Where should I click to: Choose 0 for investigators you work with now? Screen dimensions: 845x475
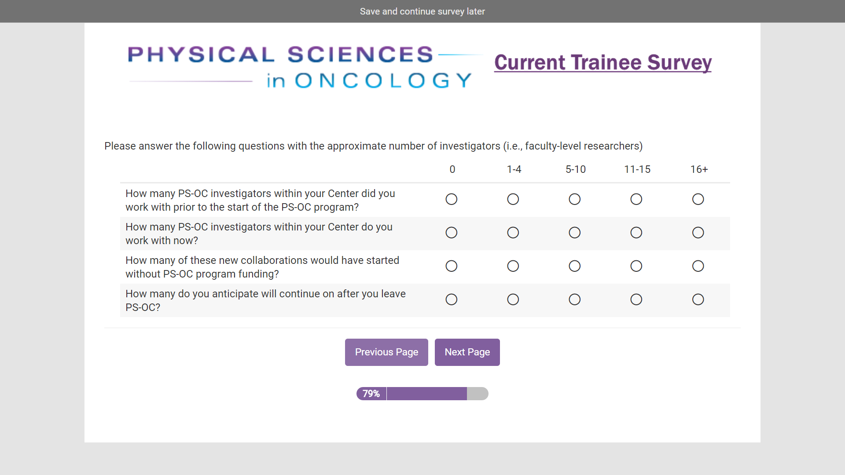tap(452, 233)
